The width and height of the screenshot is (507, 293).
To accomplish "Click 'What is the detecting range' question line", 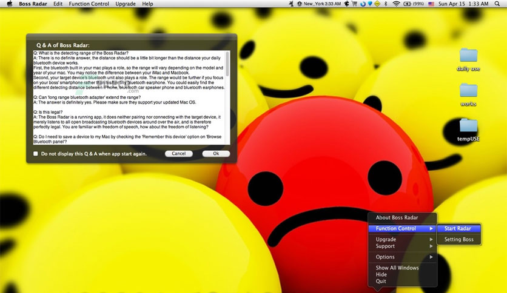I will (x=81, y=53).
